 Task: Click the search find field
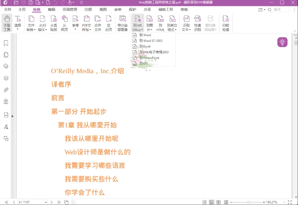click(x=279, y=9)
